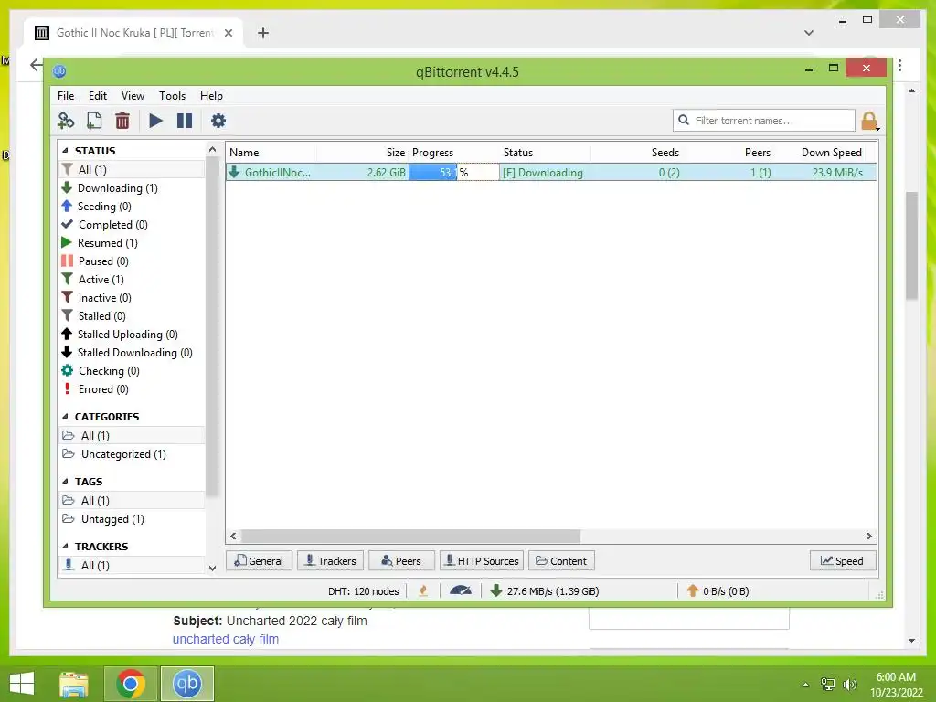The width and height of the screenshot is (936, 702).
Task: Open the Speed graph tab
Action: [843, 561]
